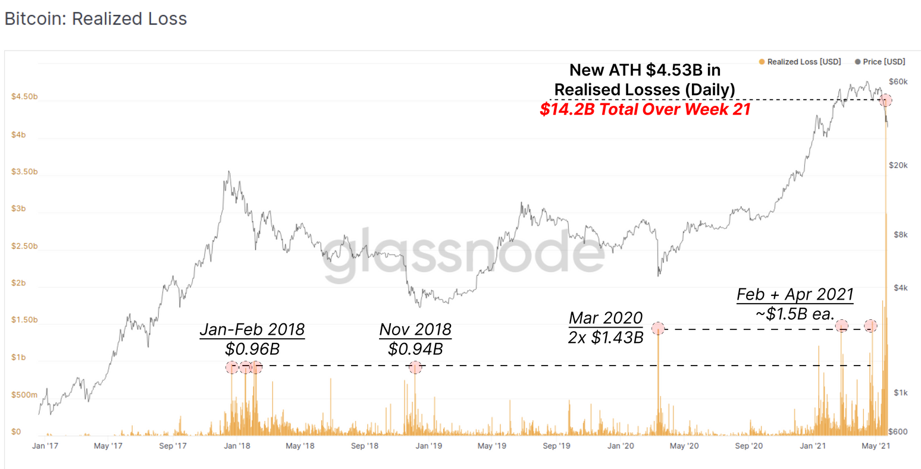
Task: Click the Feb 2021 spike marker circle
Action: [x=841, y=326]
